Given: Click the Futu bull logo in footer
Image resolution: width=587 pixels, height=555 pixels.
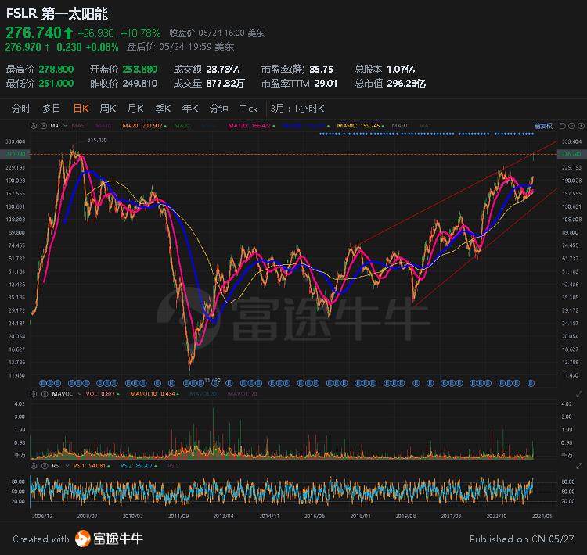Looking at the screenshot, I should 82,539.
